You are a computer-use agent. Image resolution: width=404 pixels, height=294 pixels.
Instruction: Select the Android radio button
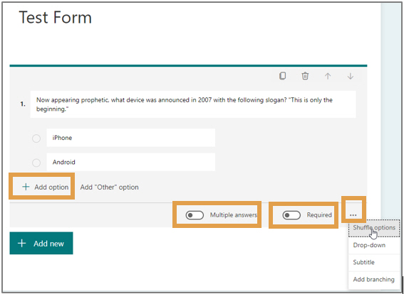click(36, 163)
